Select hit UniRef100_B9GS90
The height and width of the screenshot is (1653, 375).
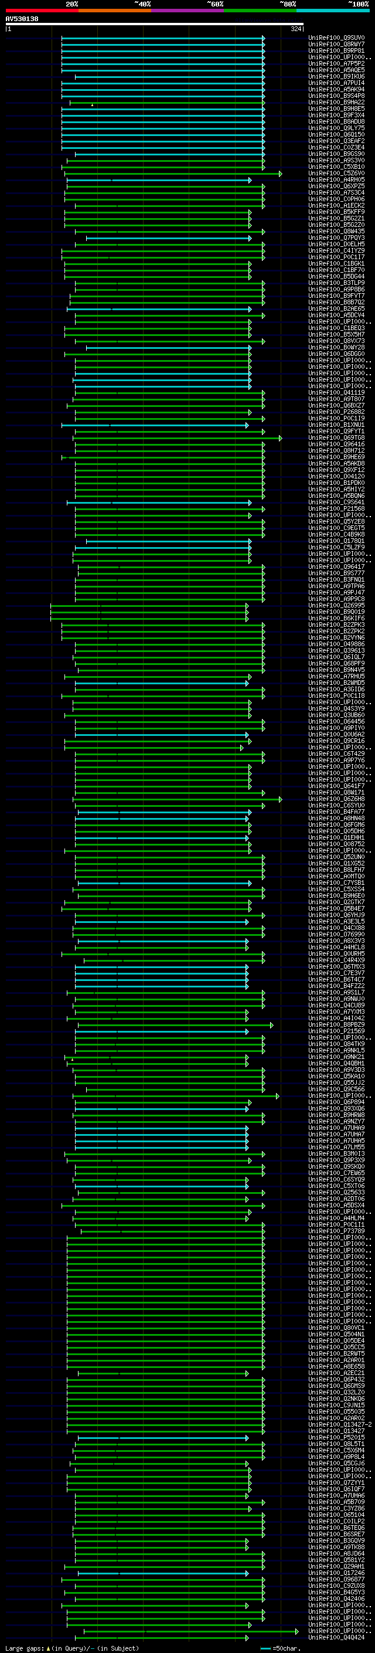click(336, 154)
